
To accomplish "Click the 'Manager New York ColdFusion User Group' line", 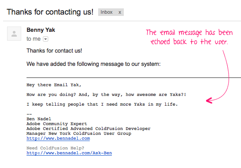I will (x=79, y=134).
